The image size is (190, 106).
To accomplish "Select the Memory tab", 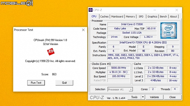I will (130, 16).
